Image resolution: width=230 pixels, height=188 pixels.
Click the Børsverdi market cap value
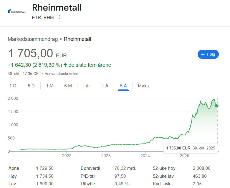(x=125, y=168)
